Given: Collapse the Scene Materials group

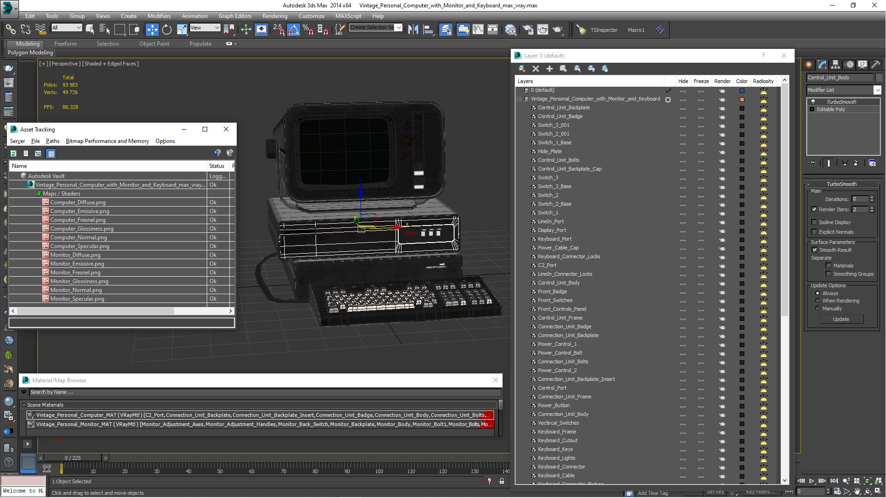Looking at the screenshot, I should point(24,405).
